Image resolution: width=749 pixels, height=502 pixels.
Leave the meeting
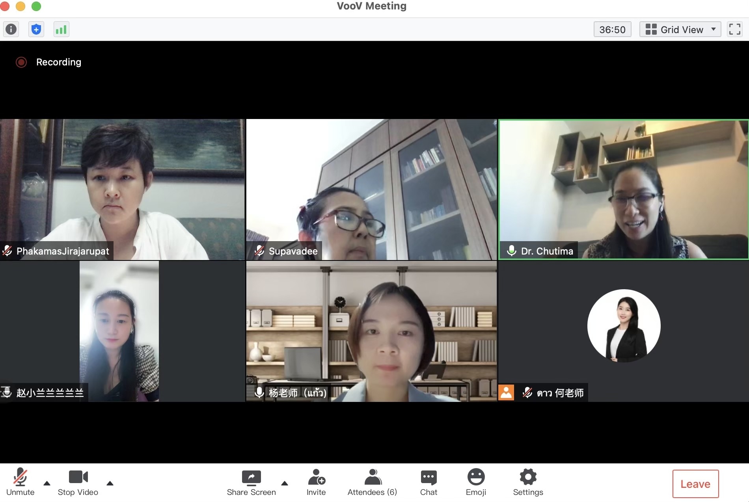[695, 484]
